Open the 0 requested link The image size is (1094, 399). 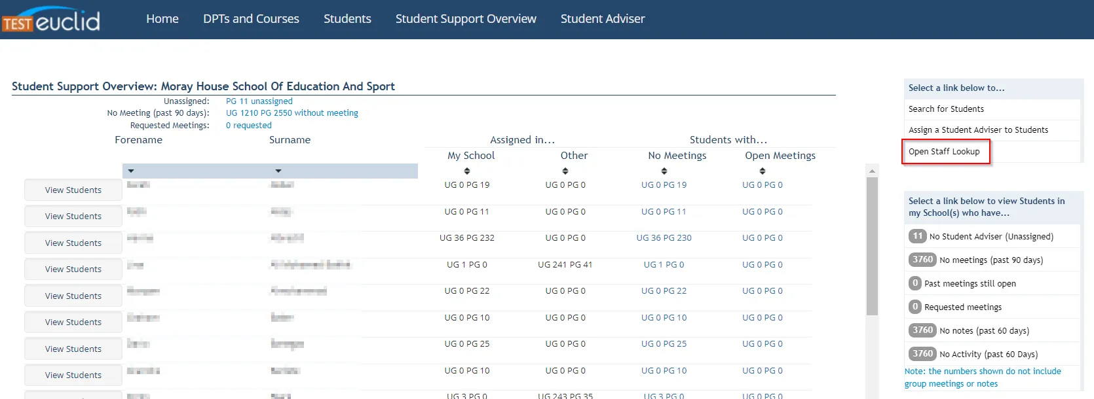249,126
